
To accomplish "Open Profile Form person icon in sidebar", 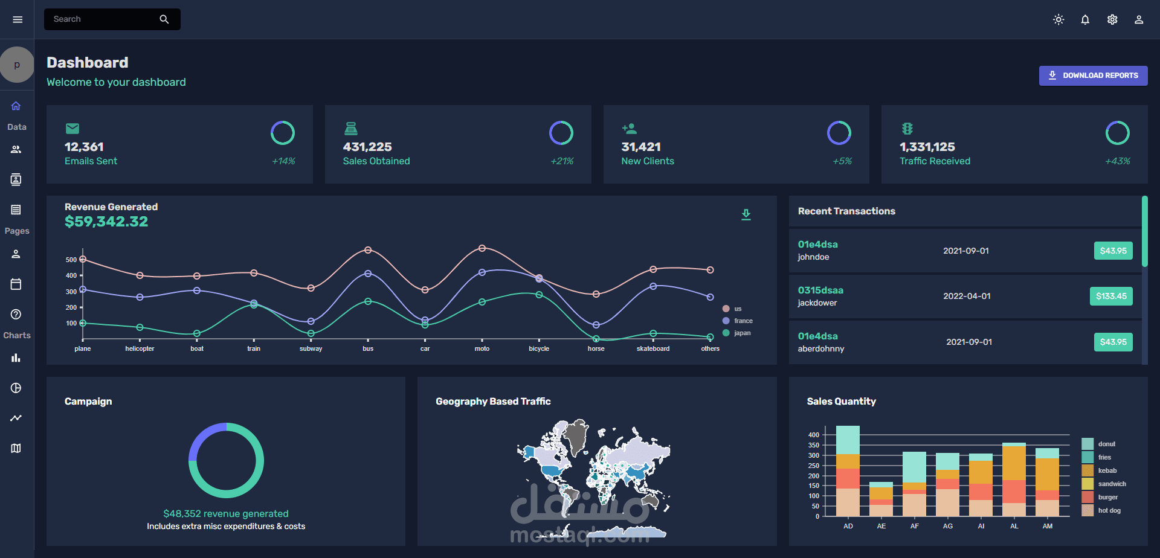I will [x=16, y=254].
